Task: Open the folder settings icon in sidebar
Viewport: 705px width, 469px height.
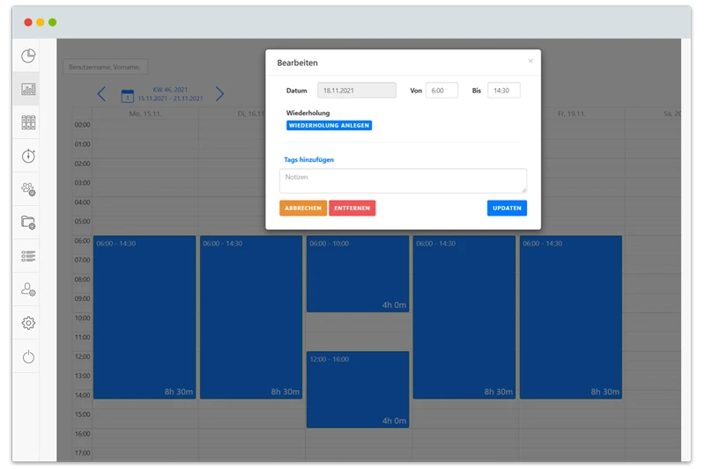Action: tap(28, 223)
